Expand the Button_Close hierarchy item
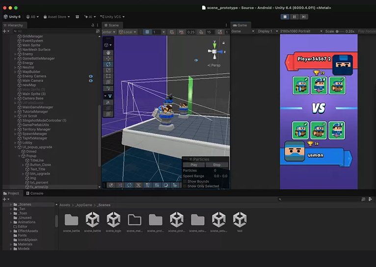Viewport: 376px width, 267px height. [x=23, y=165]
